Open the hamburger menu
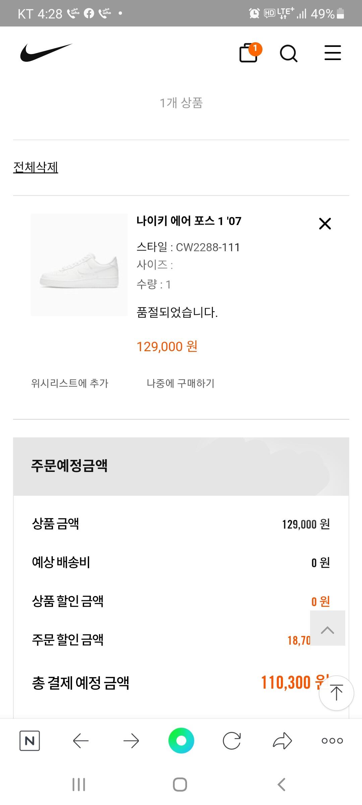362x805 pixels. [x=333, y=53]
